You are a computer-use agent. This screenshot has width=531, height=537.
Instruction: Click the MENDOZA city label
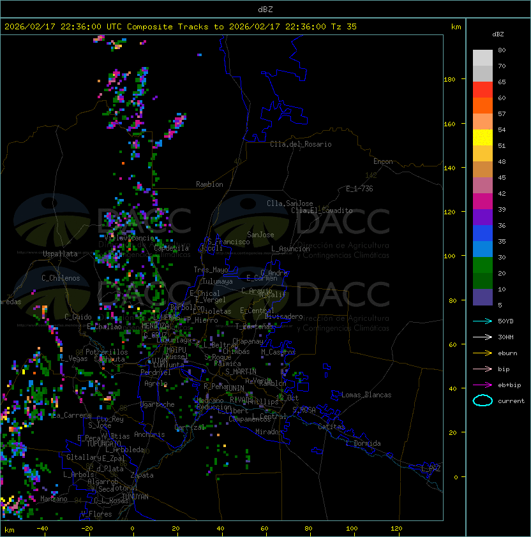pos(155,325)
